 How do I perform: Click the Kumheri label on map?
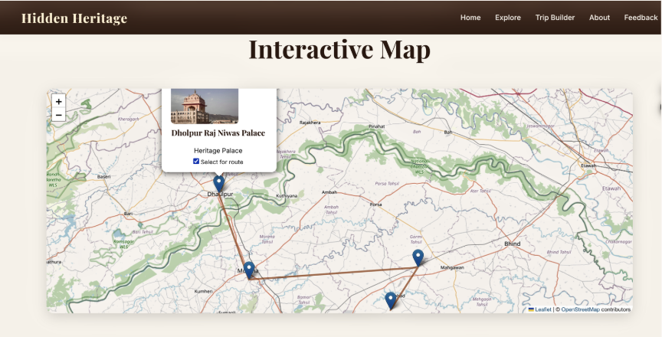tap(204, 292)
